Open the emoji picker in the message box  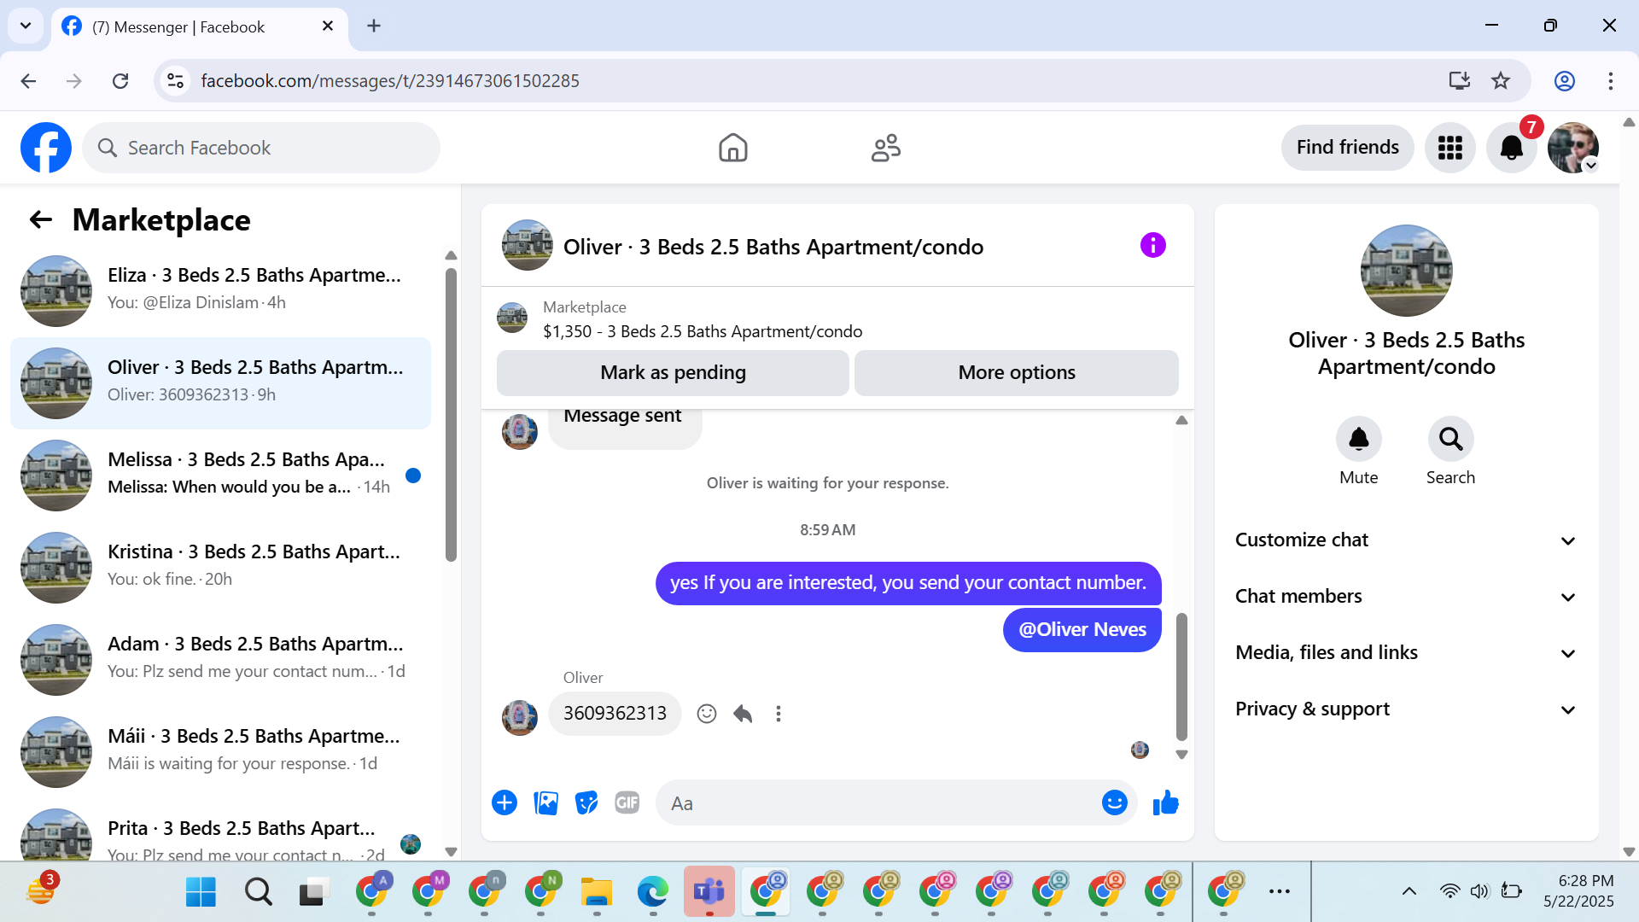(x=1115, y=802)
